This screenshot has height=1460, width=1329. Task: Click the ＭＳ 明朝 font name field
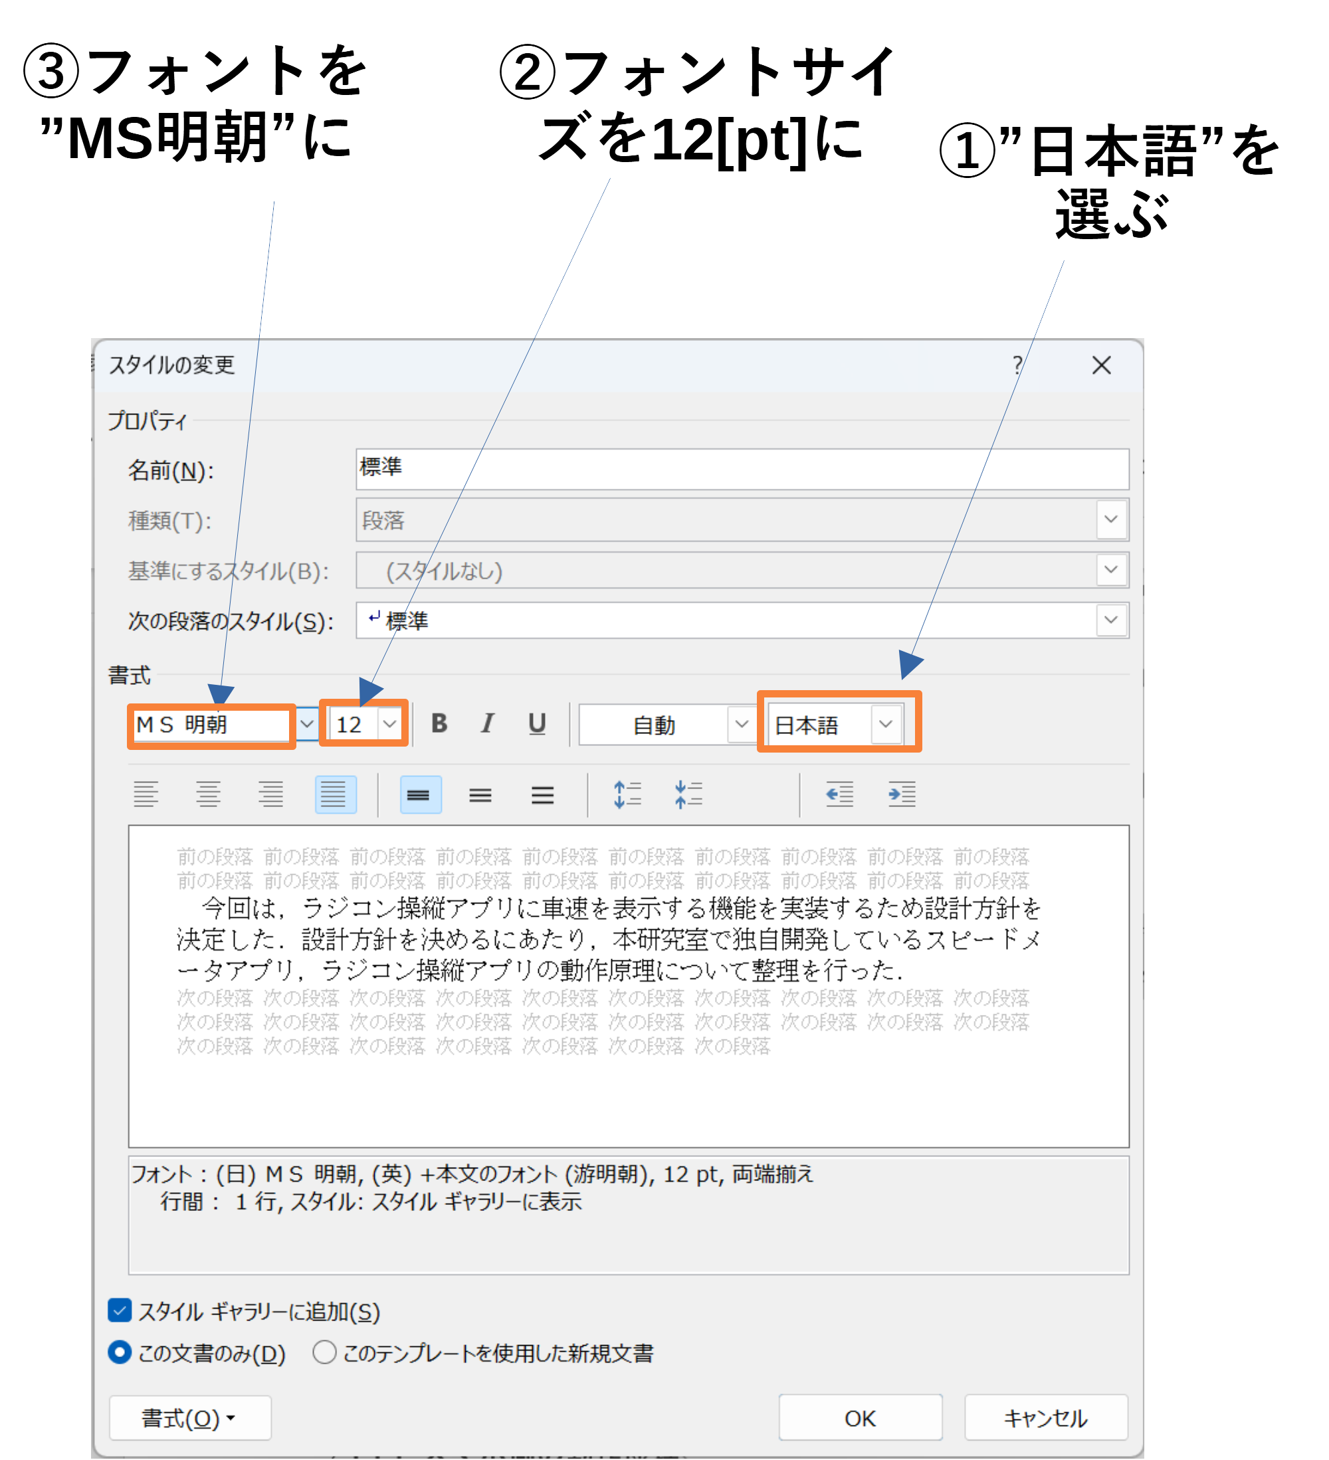pos(211,724)
